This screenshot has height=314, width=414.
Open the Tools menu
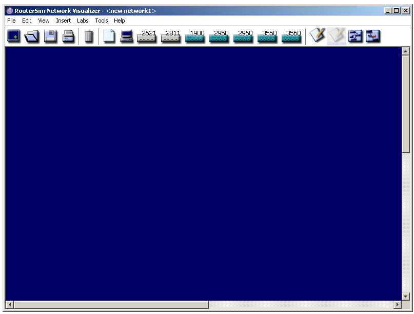tap(101, 21)
